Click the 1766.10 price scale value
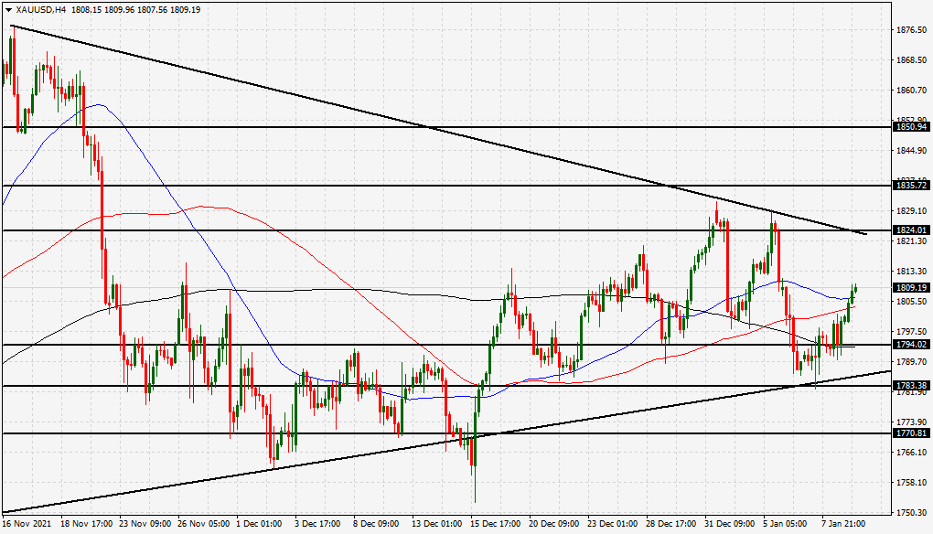933x534 pixels. pyautogui.click(x=911, y=452)
